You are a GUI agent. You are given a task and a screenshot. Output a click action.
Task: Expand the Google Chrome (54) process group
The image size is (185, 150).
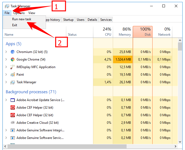pyautogui.click(x=6, y=59)
